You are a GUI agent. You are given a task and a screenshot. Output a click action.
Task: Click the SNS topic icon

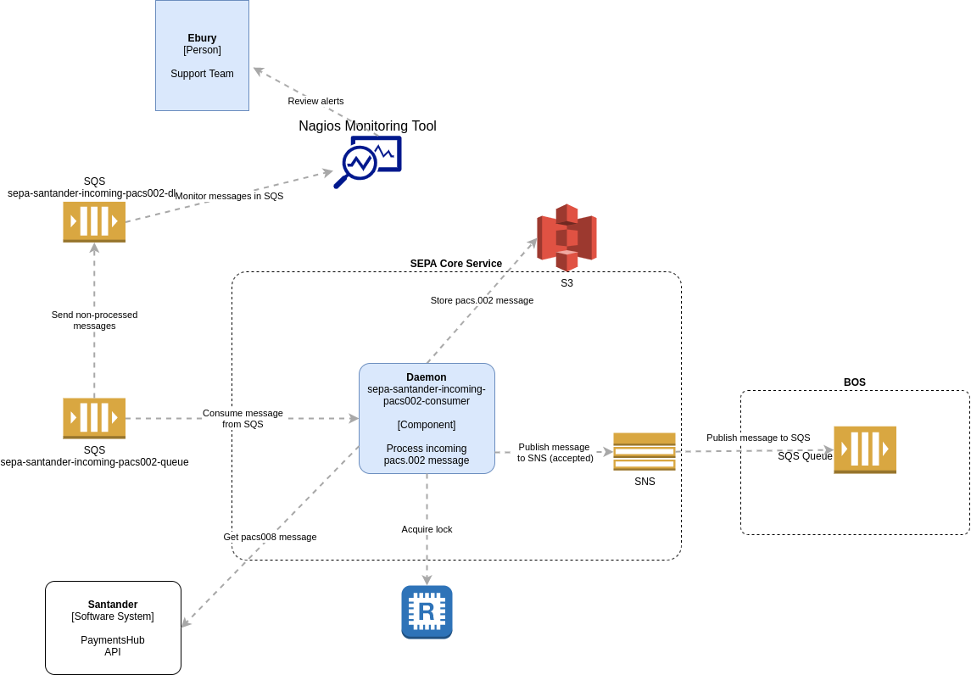[644, 451]
